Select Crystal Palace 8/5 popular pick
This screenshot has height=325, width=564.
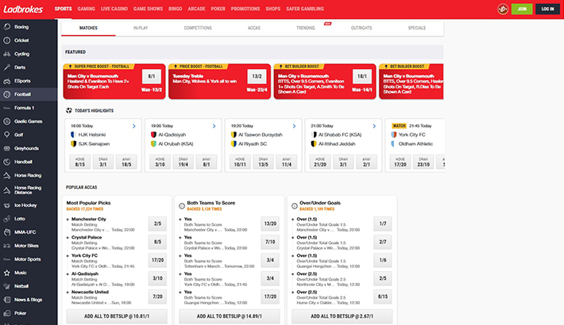157,242
